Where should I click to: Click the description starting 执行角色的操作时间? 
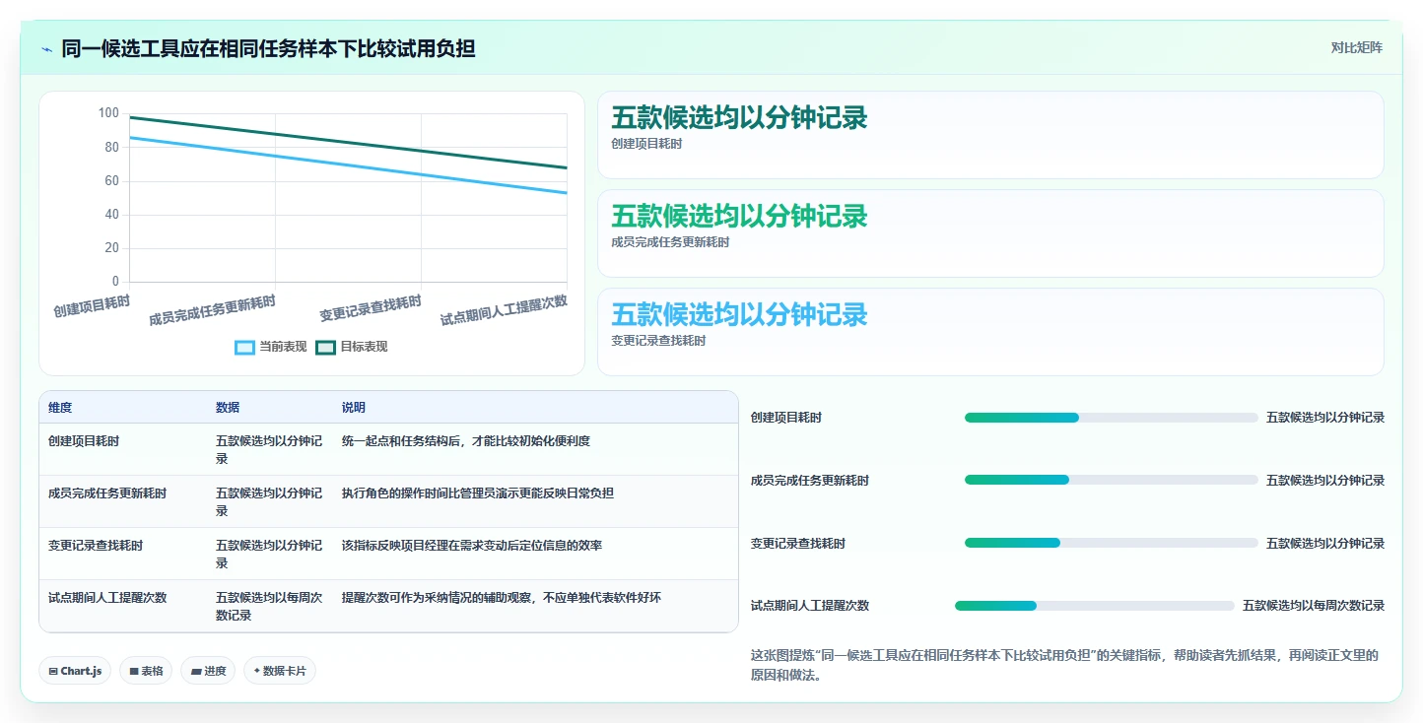tap(478, 493)
